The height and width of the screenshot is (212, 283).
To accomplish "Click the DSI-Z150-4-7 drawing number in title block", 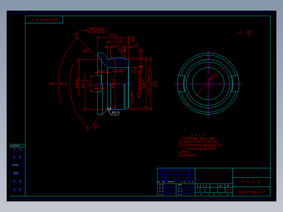I will (x=251, y=192).
